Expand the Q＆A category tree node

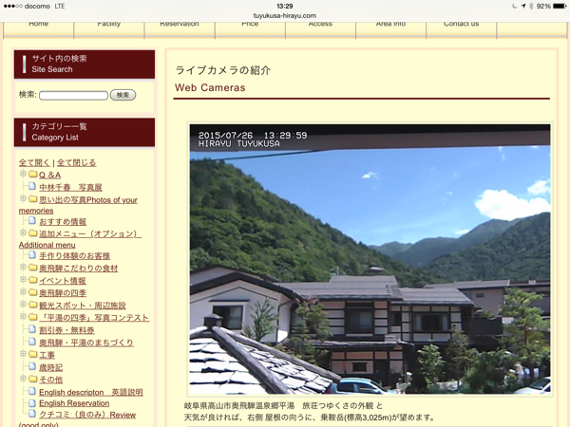pyautogui.click(x=23, y=175)
